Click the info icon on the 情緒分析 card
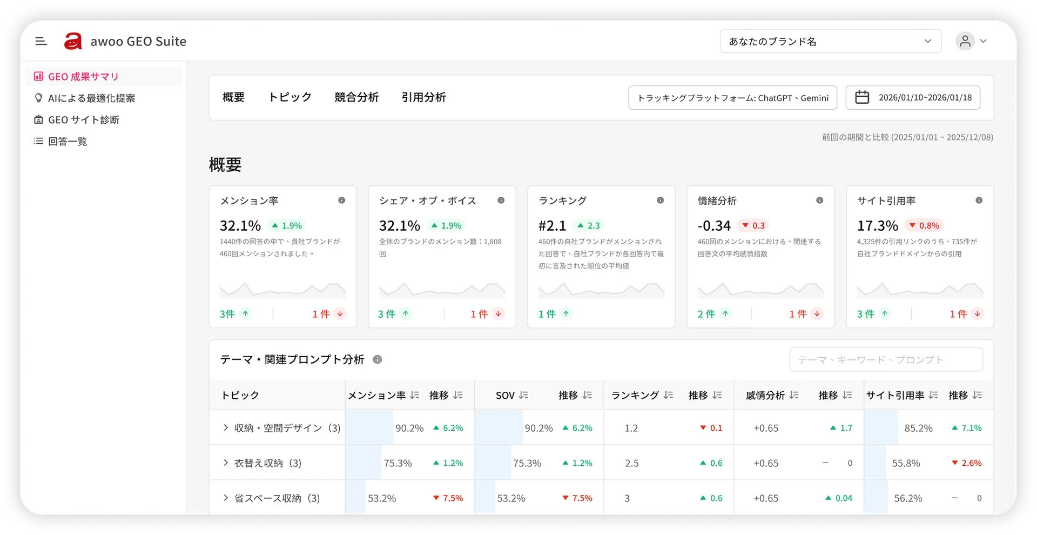Viewport: 1037px width, 535px height. (820, 200)
